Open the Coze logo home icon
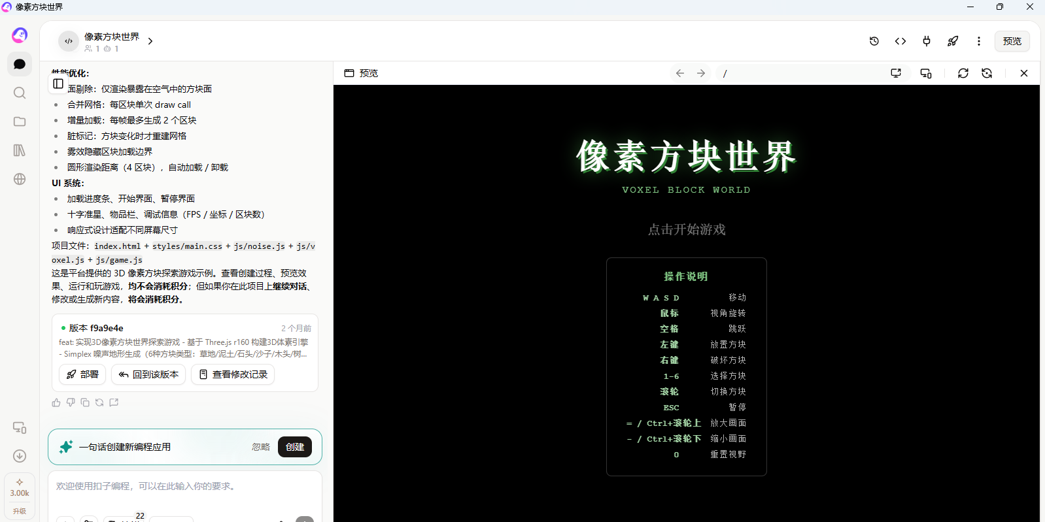The height and width of the screenshot is (522, 1045). [x=20, y=35]
